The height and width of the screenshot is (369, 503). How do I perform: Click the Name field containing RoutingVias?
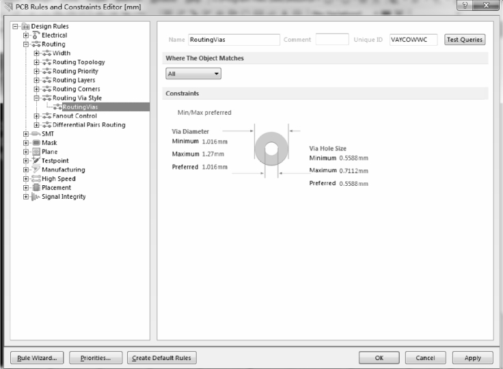click(x=234, y=40)
